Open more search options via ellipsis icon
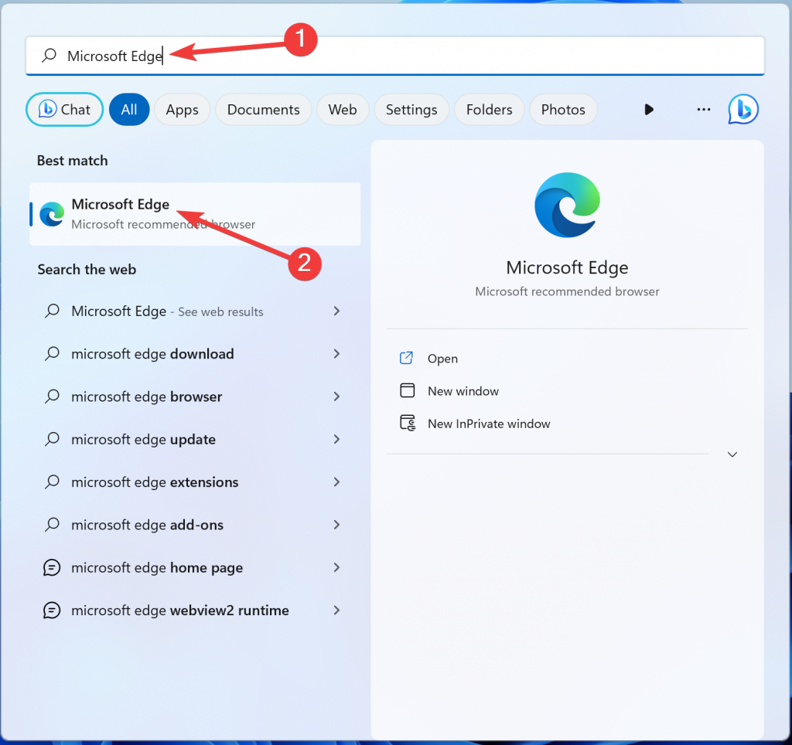Viewport: 792px width, 745px height. [703, 109]
